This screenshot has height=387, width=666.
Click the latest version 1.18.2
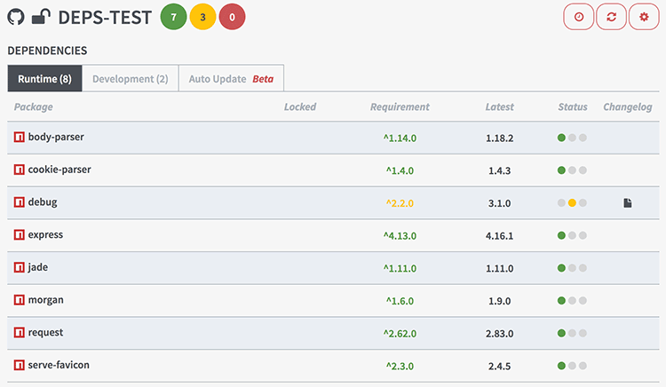(499, 138)
